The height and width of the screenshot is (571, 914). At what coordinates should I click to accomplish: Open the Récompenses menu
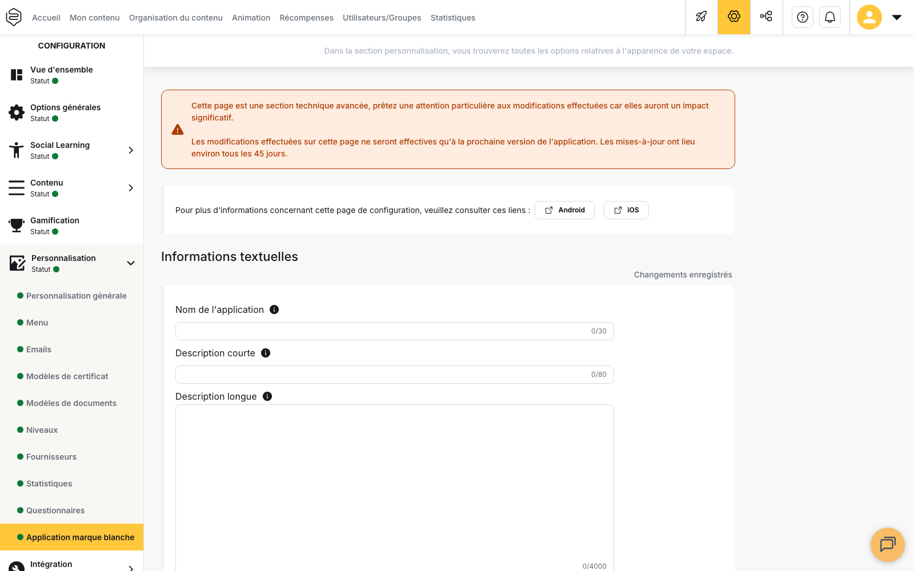pos(307,18)
